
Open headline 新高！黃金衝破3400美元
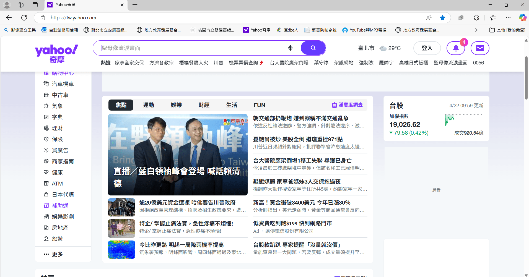click(x=302, y=203)
